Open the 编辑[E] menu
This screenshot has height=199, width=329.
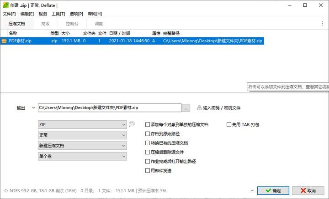(27, 14)
